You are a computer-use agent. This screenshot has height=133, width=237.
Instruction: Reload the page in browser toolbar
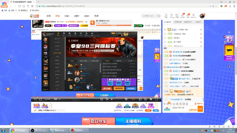pos(20,6)
